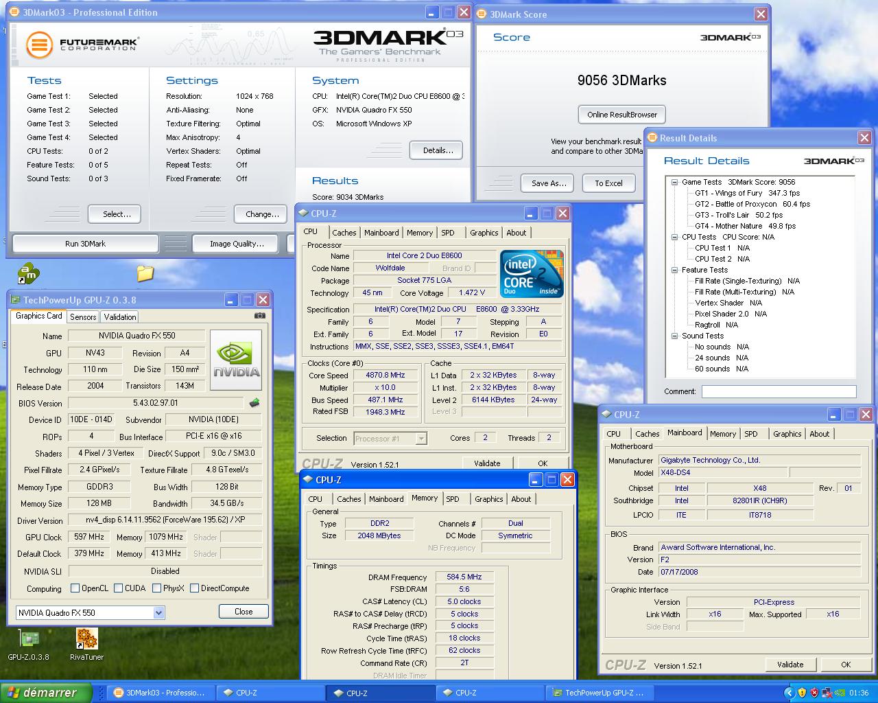Click the 584.5 MHz DRAM Frequency value

464,577
